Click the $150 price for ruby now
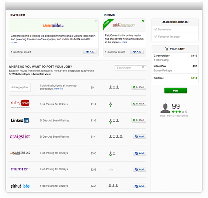Image resolution: width=208 pixels, height=198 pixels. coord(94,104)
